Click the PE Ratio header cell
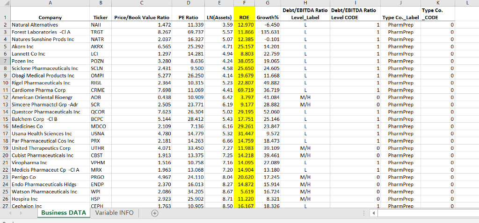 tap(189, 14)
